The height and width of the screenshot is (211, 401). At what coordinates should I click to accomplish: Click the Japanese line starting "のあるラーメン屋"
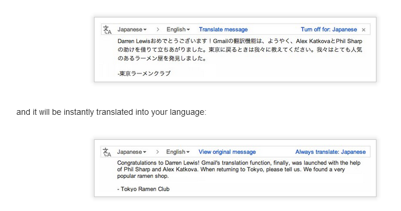tap(162, 58)
